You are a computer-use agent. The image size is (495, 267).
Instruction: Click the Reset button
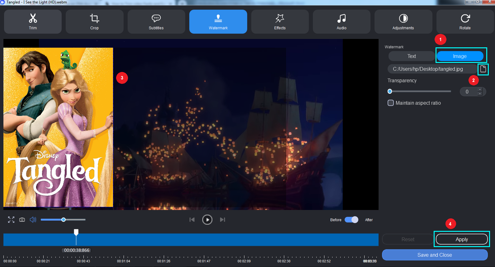coord(408,239)
